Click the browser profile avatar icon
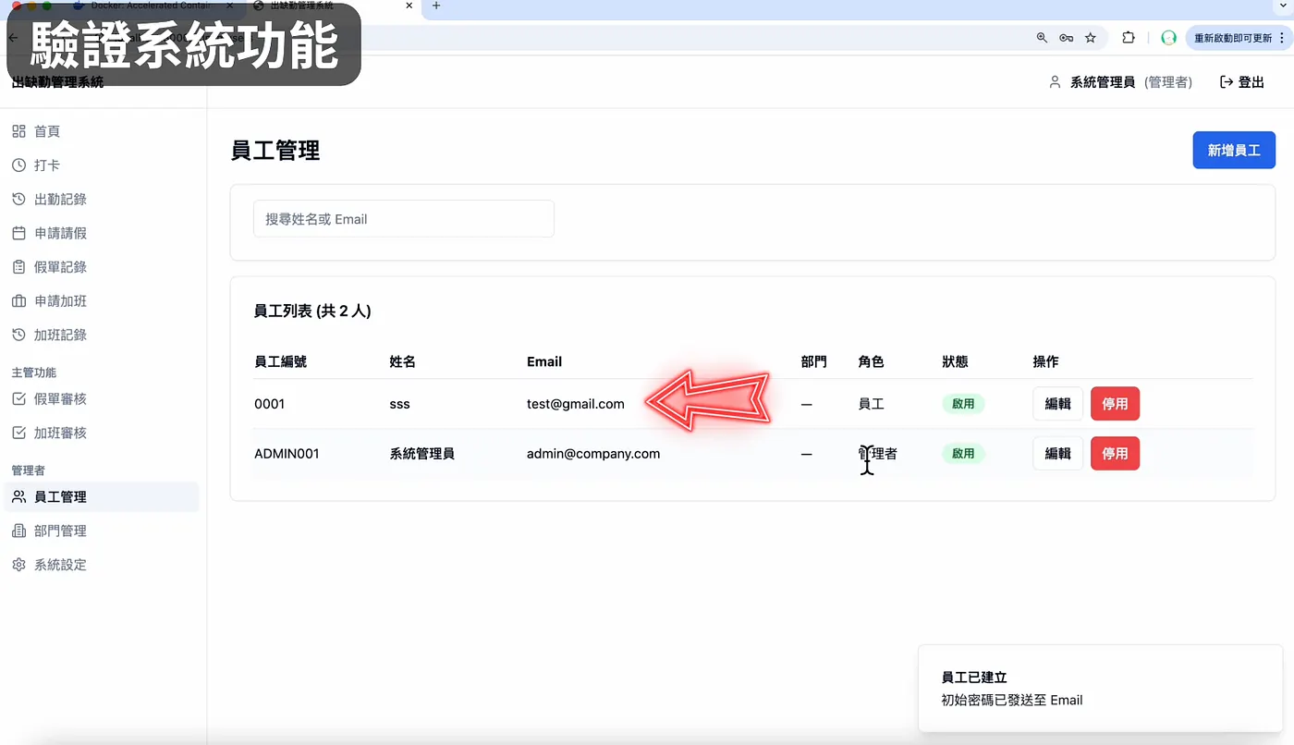 click(x=1168, y=38)
